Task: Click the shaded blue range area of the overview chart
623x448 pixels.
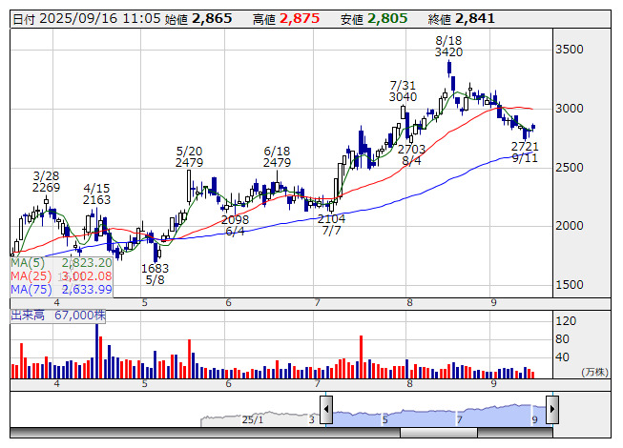Action: point(439,416)
